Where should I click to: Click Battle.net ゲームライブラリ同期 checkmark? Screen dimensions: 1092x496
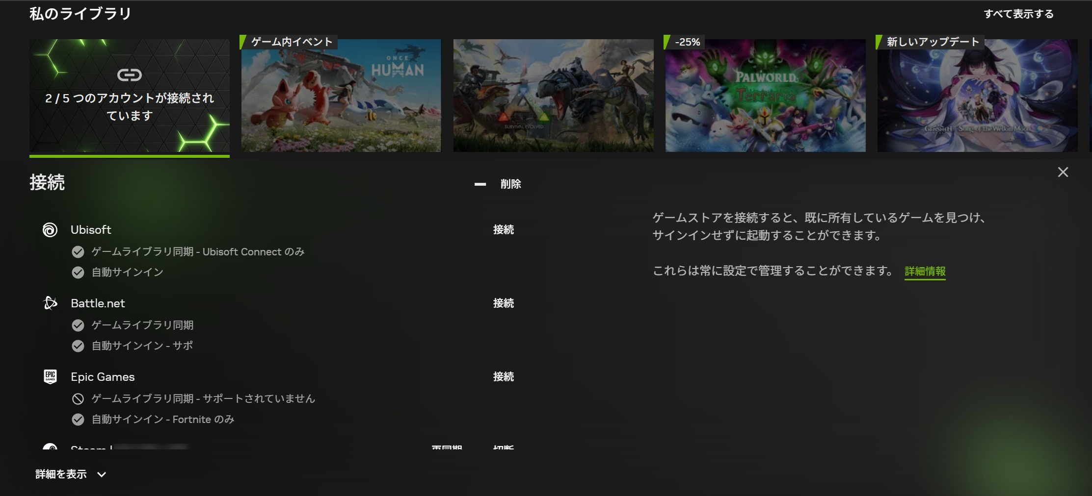pos(78,325)
